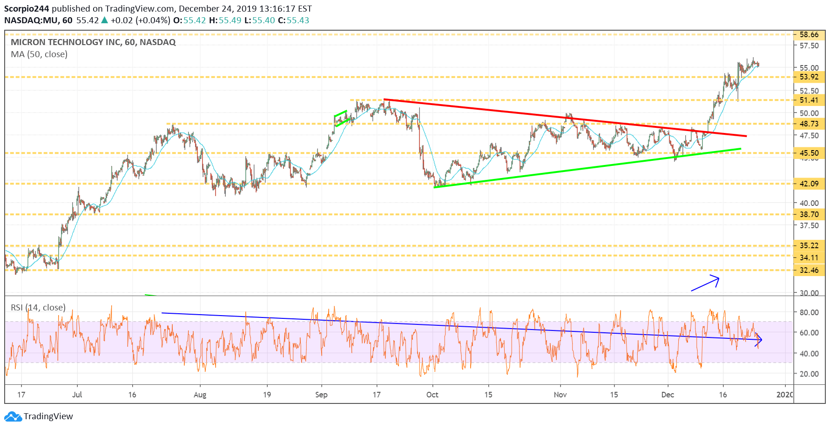Click the NASDAQ:MU, 60 symbol header

coord(38,20)
